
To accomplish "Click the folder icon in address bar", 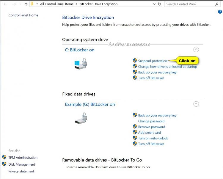I will pyautogui.click(x=32, y=4).
